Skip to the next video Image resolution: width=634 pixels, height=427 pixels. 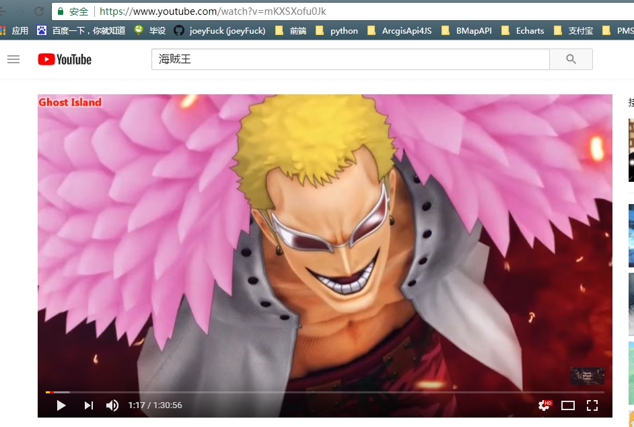(88, 405)
